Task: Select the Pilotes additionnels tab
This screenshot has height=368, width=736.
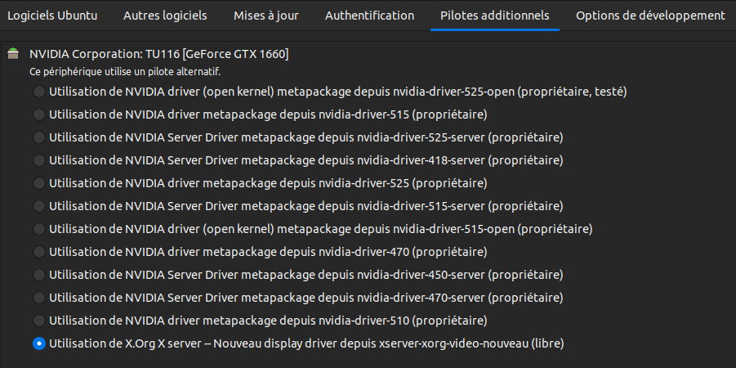Action: click(x=494, y=16)
